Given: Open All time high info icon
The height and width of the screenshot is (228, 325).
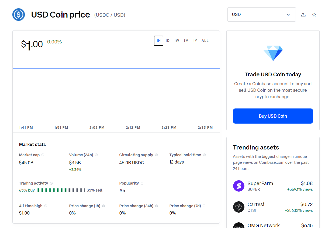Looking at the screenshot, I should pos(46,206).
